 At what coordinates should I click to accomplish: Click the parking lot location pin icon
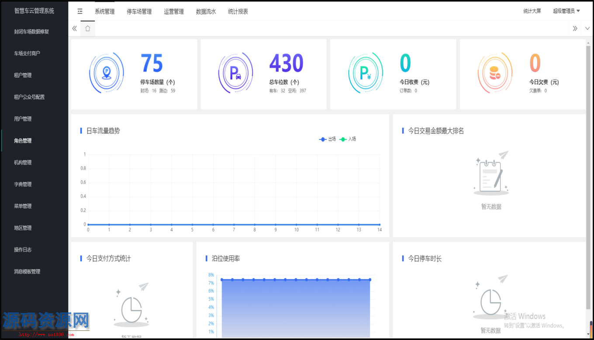point(106,73)
